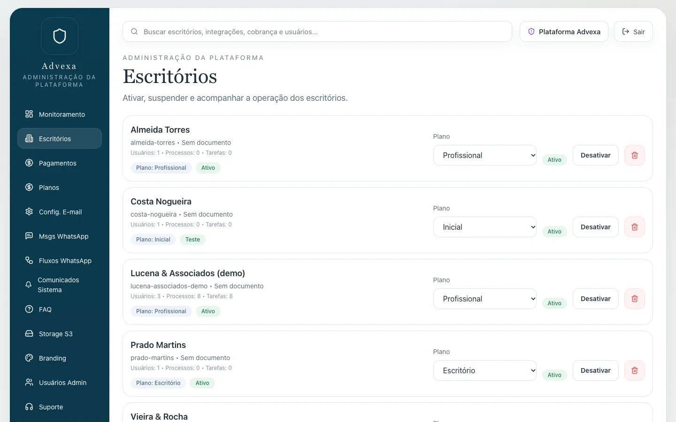Click the Pagamentos dollar icon in the sidebar
This screenshot has height=422, width=676.
point(29,163)
